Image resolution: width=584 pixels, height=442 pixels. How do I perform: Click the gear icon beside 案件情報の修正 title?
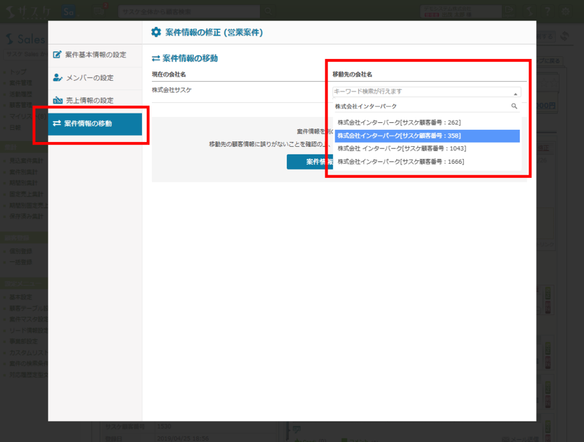(x=156, y=32)
